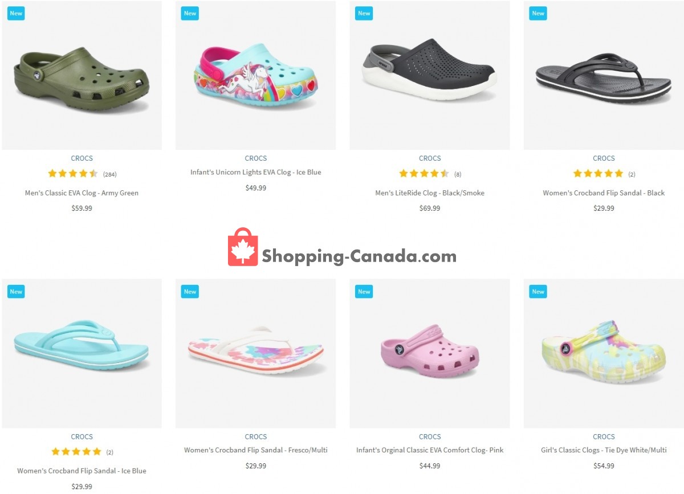The height and width of the screenshot is (494, 684).
Task: Click the New badge on black flip sandal
Action: coord(538,13)
